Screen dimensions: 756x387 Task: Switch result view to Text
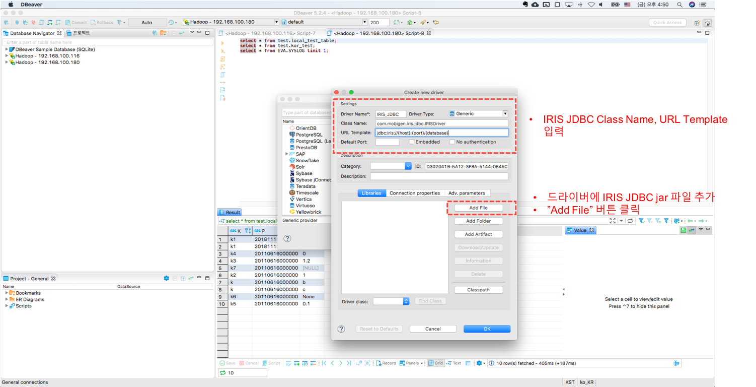[x=453, y=363]
